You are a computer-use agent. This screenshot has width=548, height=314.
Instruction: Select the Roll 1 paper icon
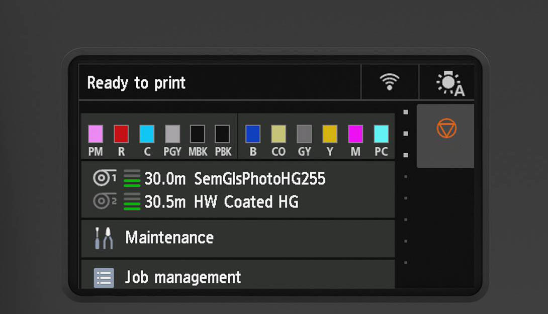pos(104,178)
